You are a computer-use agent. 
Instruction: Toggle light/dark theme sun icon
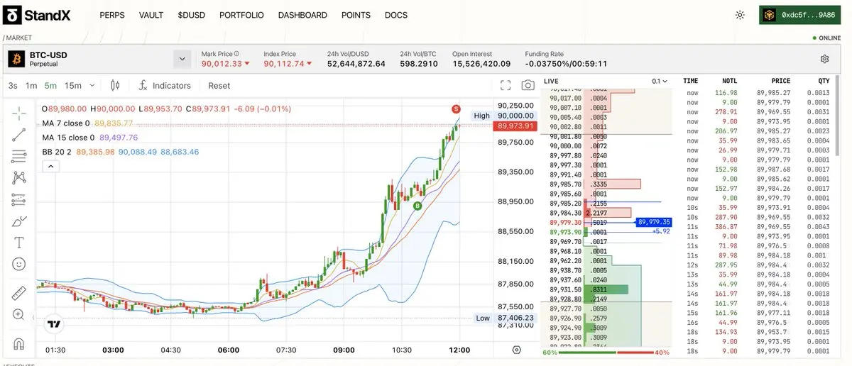[x=741, y=15]
